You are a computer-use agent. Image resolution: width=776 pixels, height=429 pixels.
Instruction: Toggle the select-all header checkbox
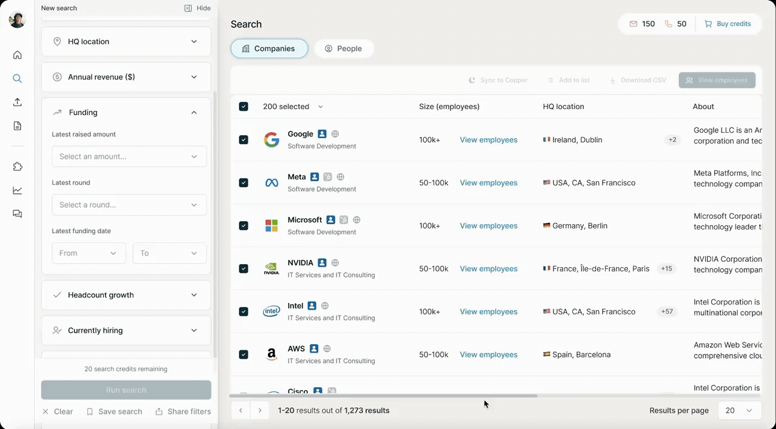click(244, 107)
